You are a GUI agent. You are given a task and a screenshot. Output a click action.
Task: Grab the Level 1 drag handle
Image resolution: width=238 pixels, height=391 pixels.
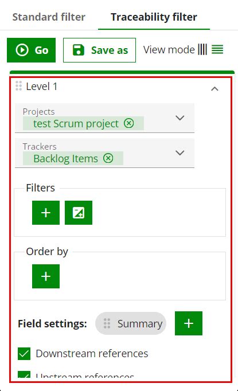19,86
